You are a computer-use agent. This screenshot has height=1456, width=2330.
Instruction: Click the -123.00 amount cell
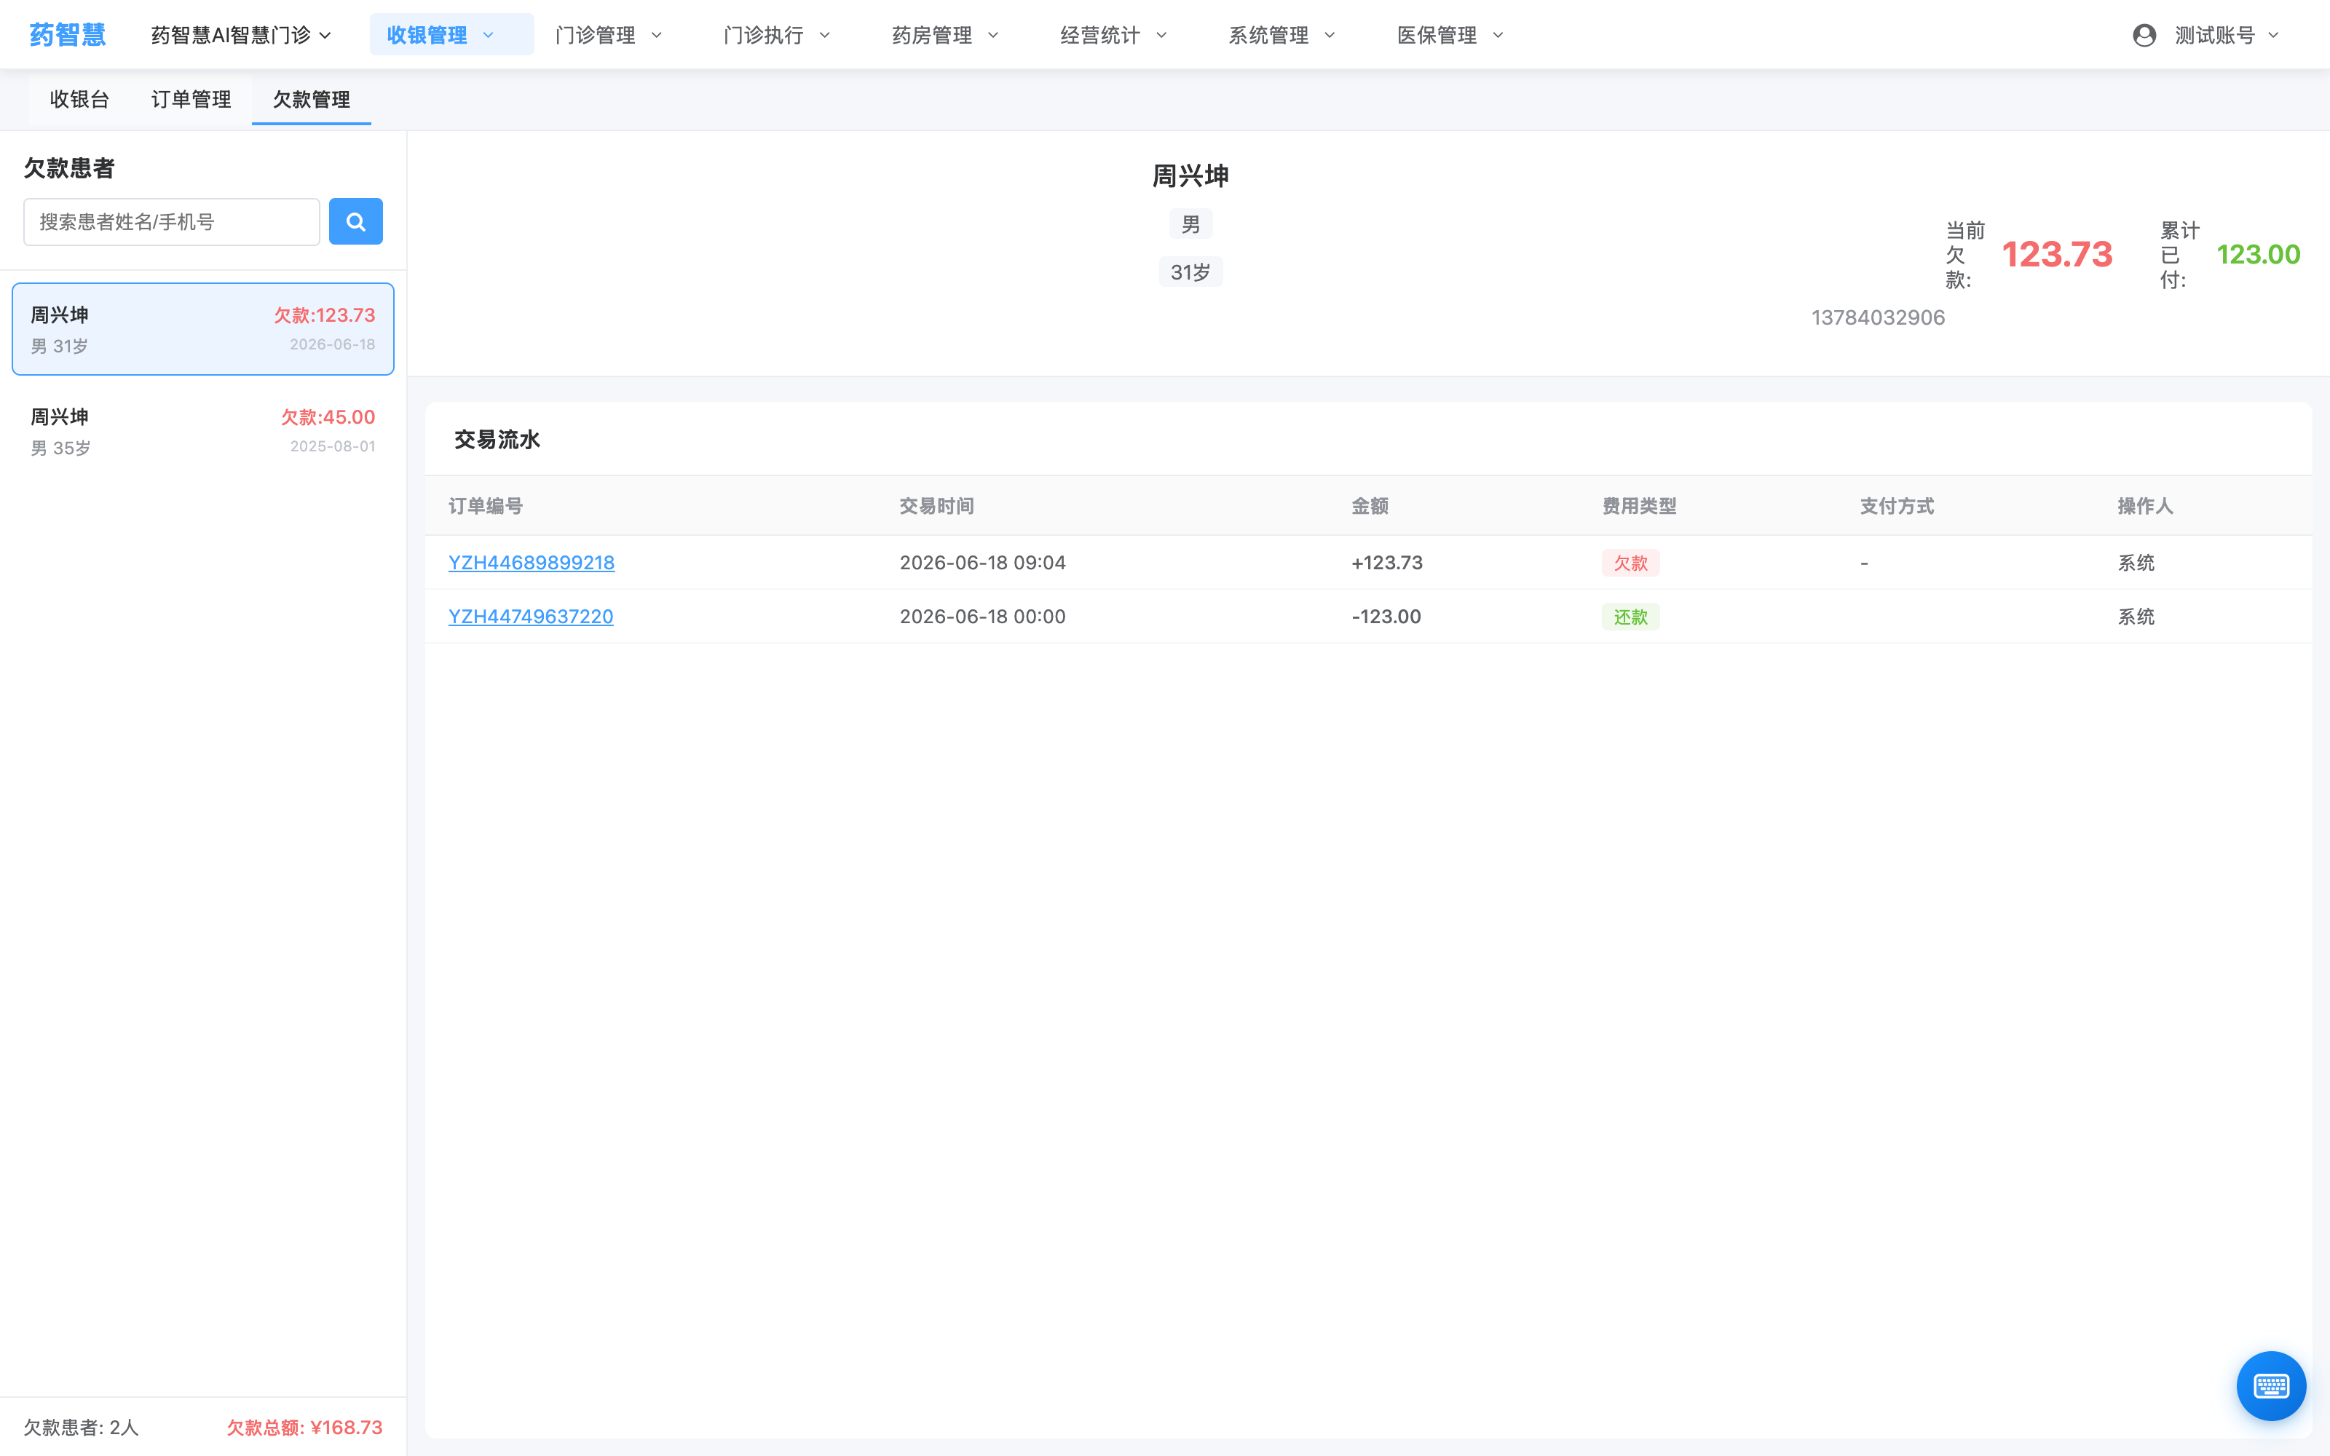click(x=1386, y=617)
